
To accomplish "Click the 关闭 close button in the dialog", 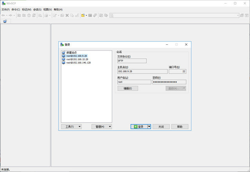I will (161, 127).
